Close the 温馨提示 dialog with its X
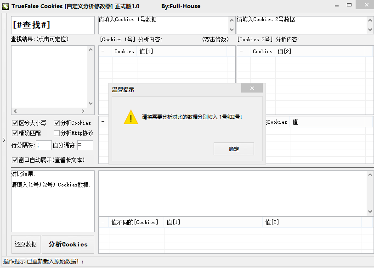The image size is (374, 268). click(x=252, y=88)
